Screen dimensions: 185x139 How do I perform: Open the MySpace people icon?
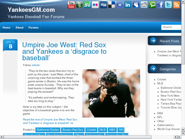point(136,5)
